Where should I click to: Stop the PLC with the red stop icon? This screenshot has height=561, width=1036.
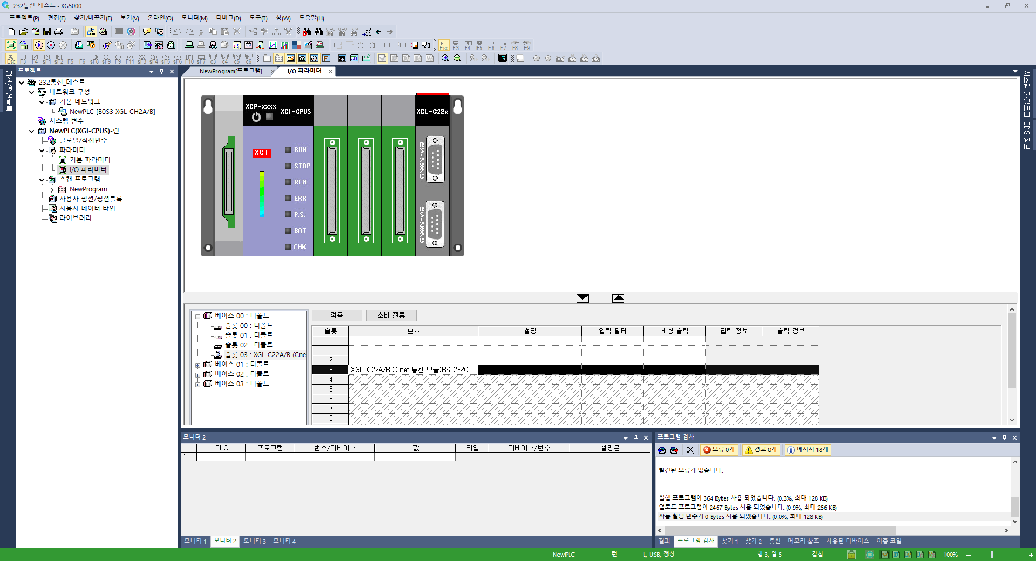(51, 45)
